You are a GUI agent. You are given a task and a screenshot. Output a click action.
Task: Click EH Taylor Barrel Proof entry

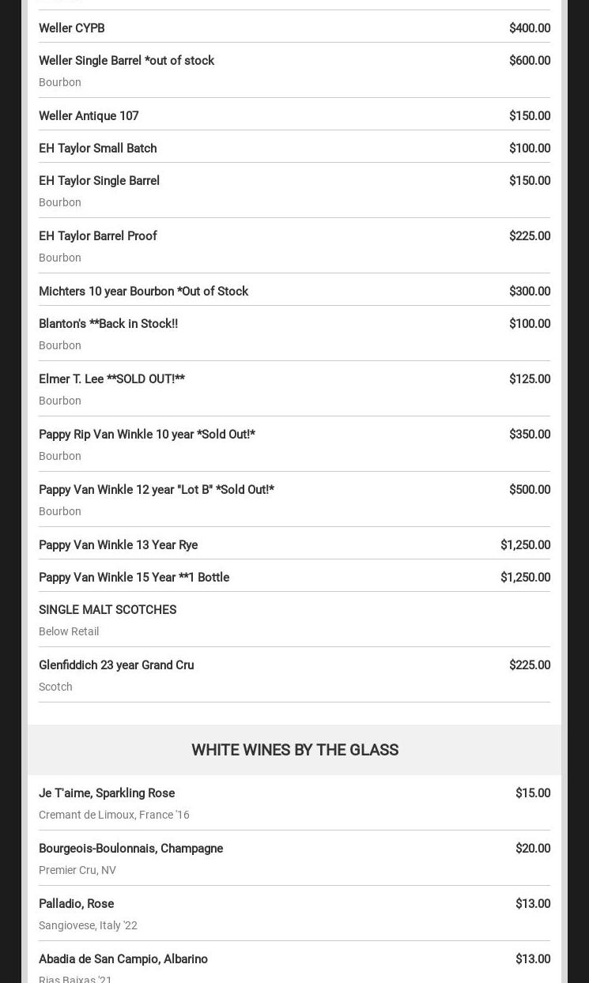click(x=98, y=236)
